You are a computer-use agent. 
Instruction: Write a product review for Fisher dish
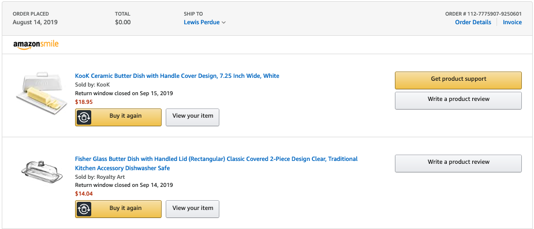[x=458, y=163]
